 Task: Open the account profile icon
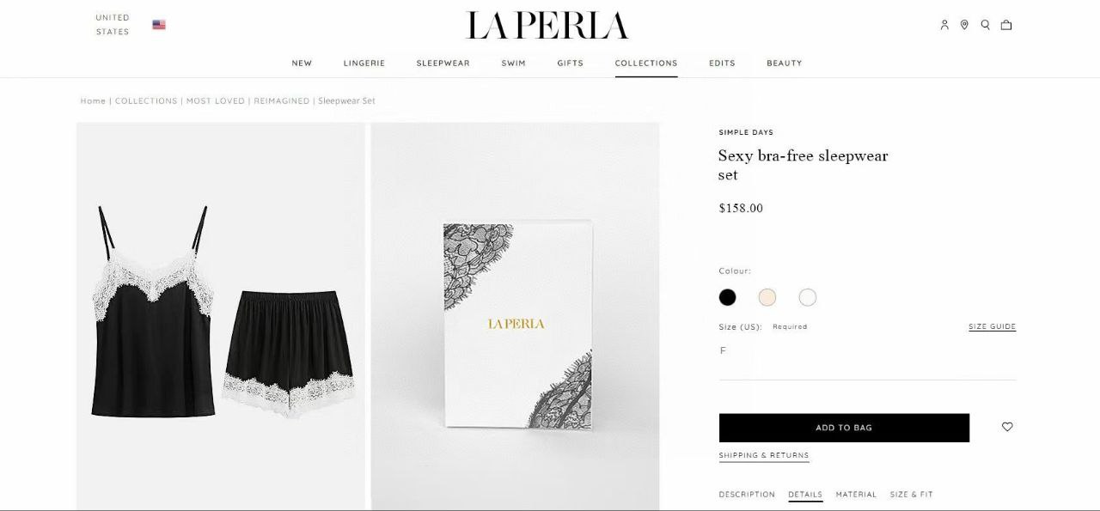[x=944, y=25]
